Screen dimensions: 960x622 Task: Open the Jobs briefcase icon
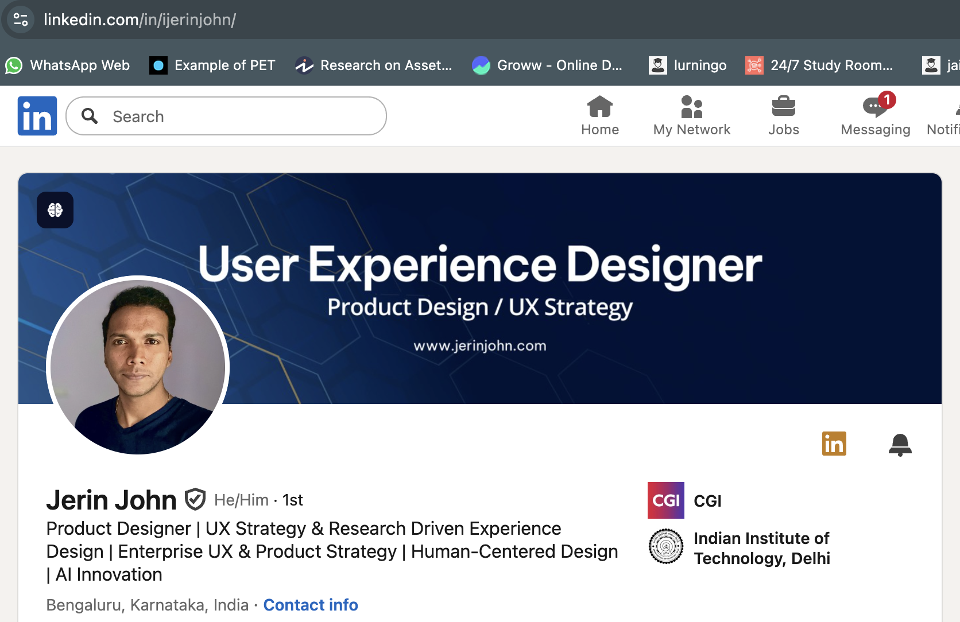[x=783, y=108]
